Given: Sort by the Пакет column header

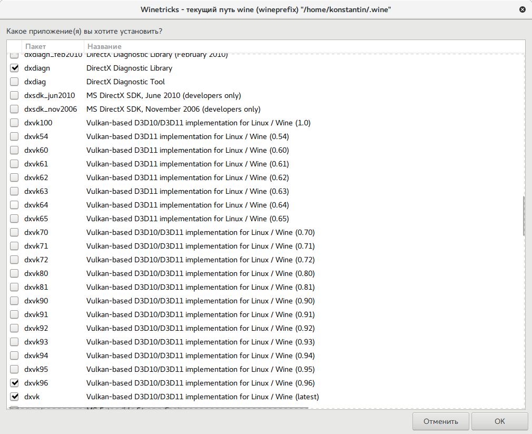Looking at the screenshot, I should click(53, 46).
